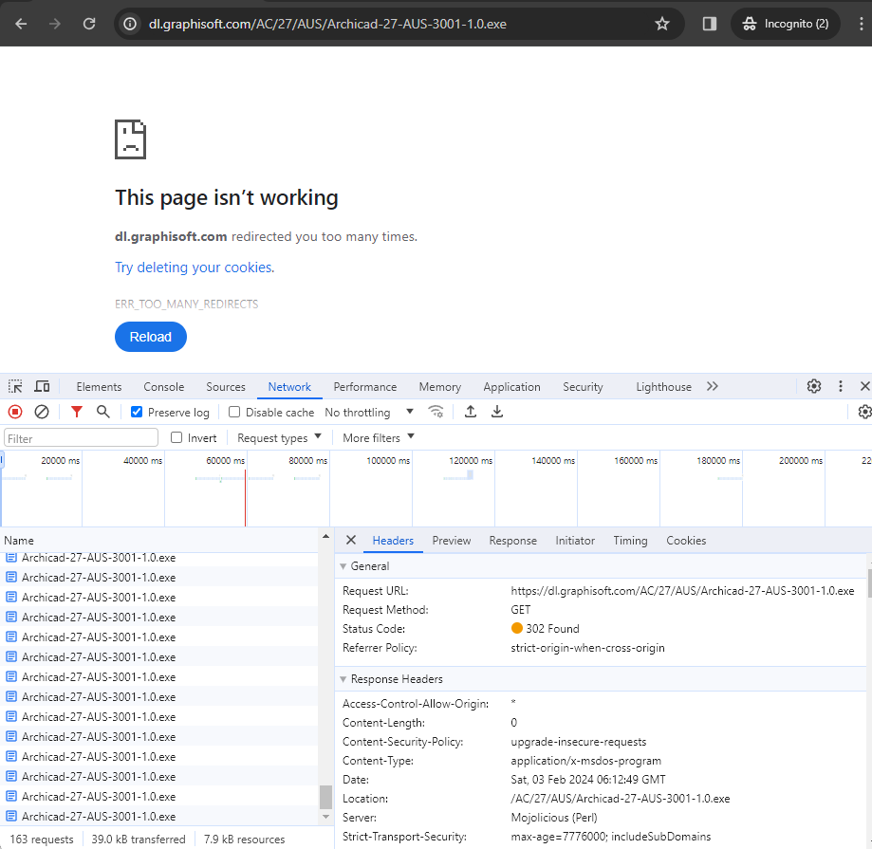Close the request details pane

point(351,541)
